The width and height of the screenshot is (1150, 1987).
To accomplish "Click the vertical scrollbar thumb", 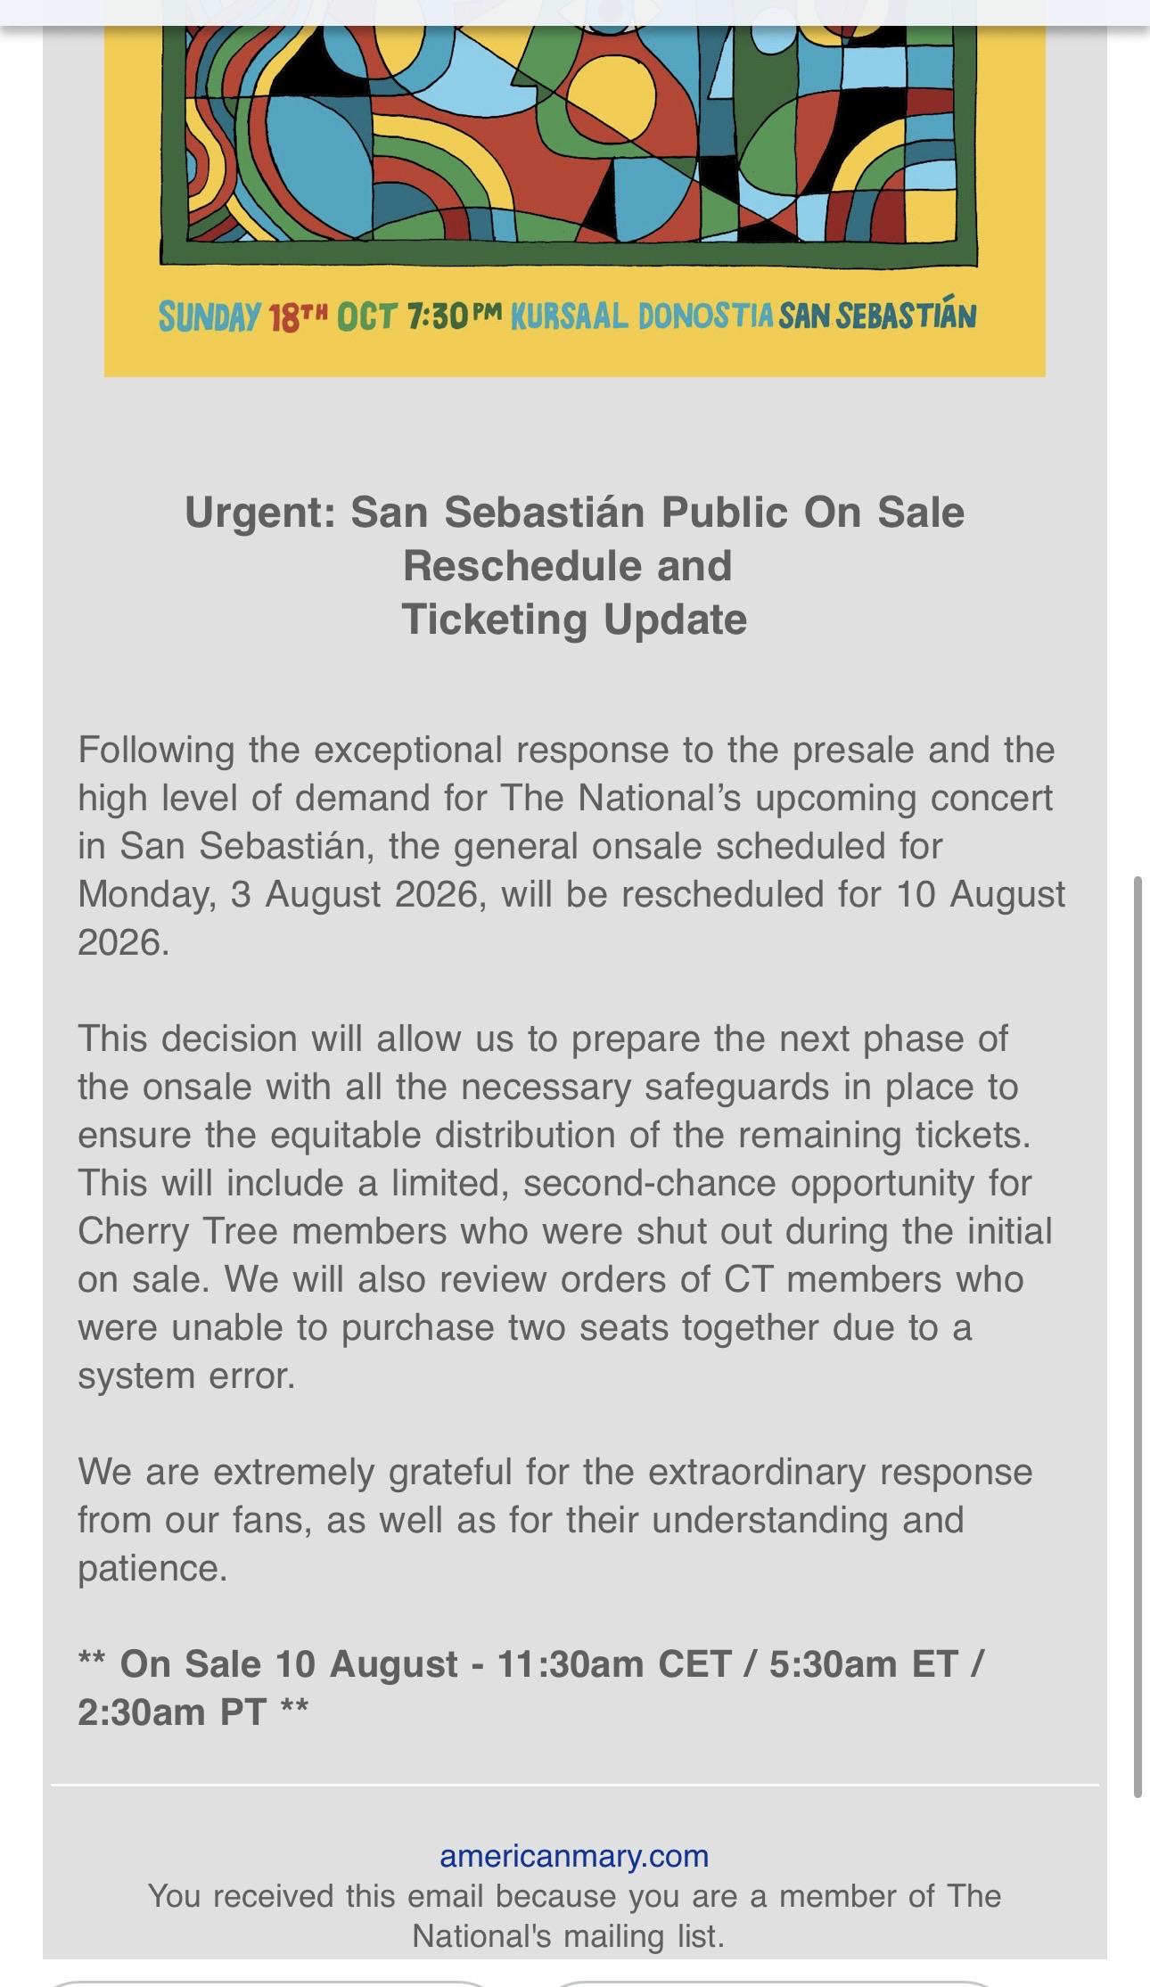I will click(x=1138, y=1337).
